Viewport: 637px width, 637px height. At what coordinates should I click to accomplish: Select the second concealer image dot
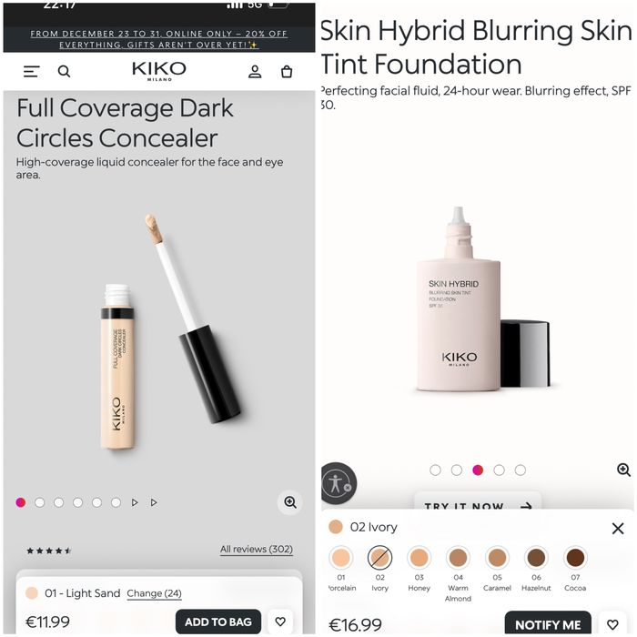click(x=39, y=502)
